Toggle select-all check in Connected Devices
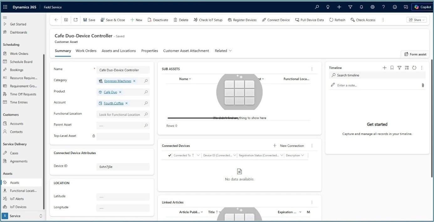 pos(170,155)
